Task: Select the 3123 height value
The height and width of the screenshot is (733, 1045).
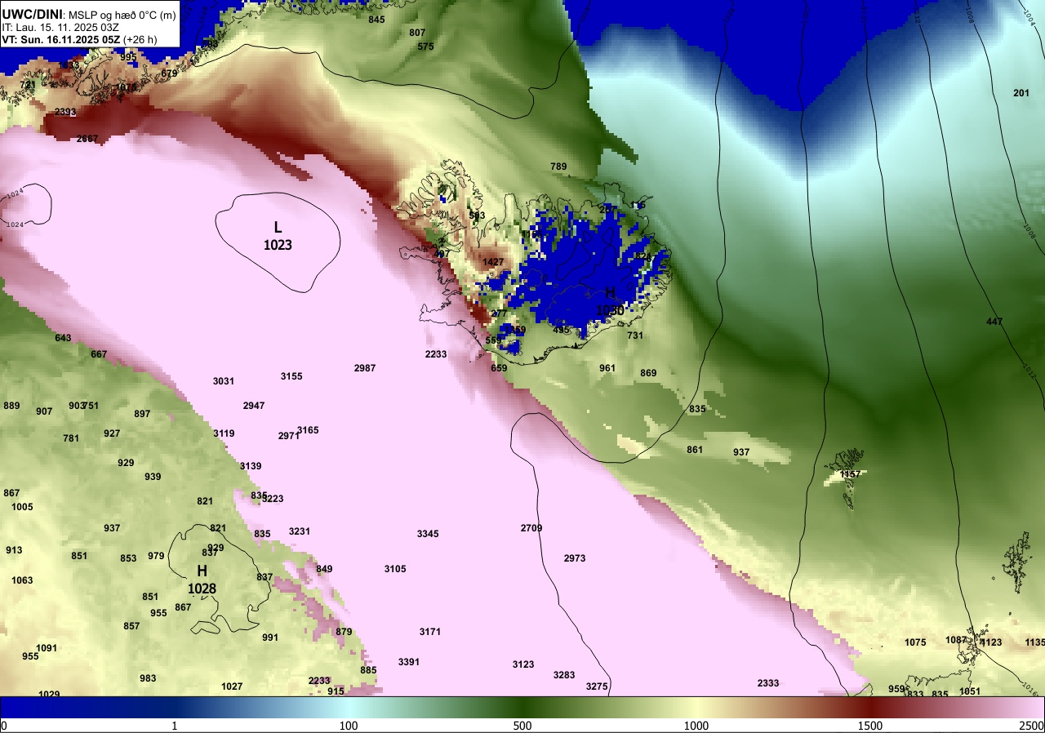Action: point(523,664)
